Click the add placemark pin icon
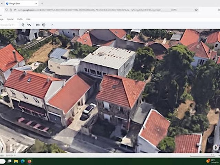The image size is (220, 165). click(23, 25)
